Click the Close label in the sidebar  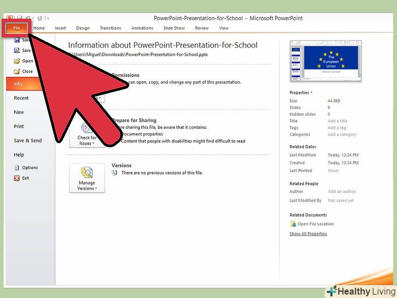(27, 71)
